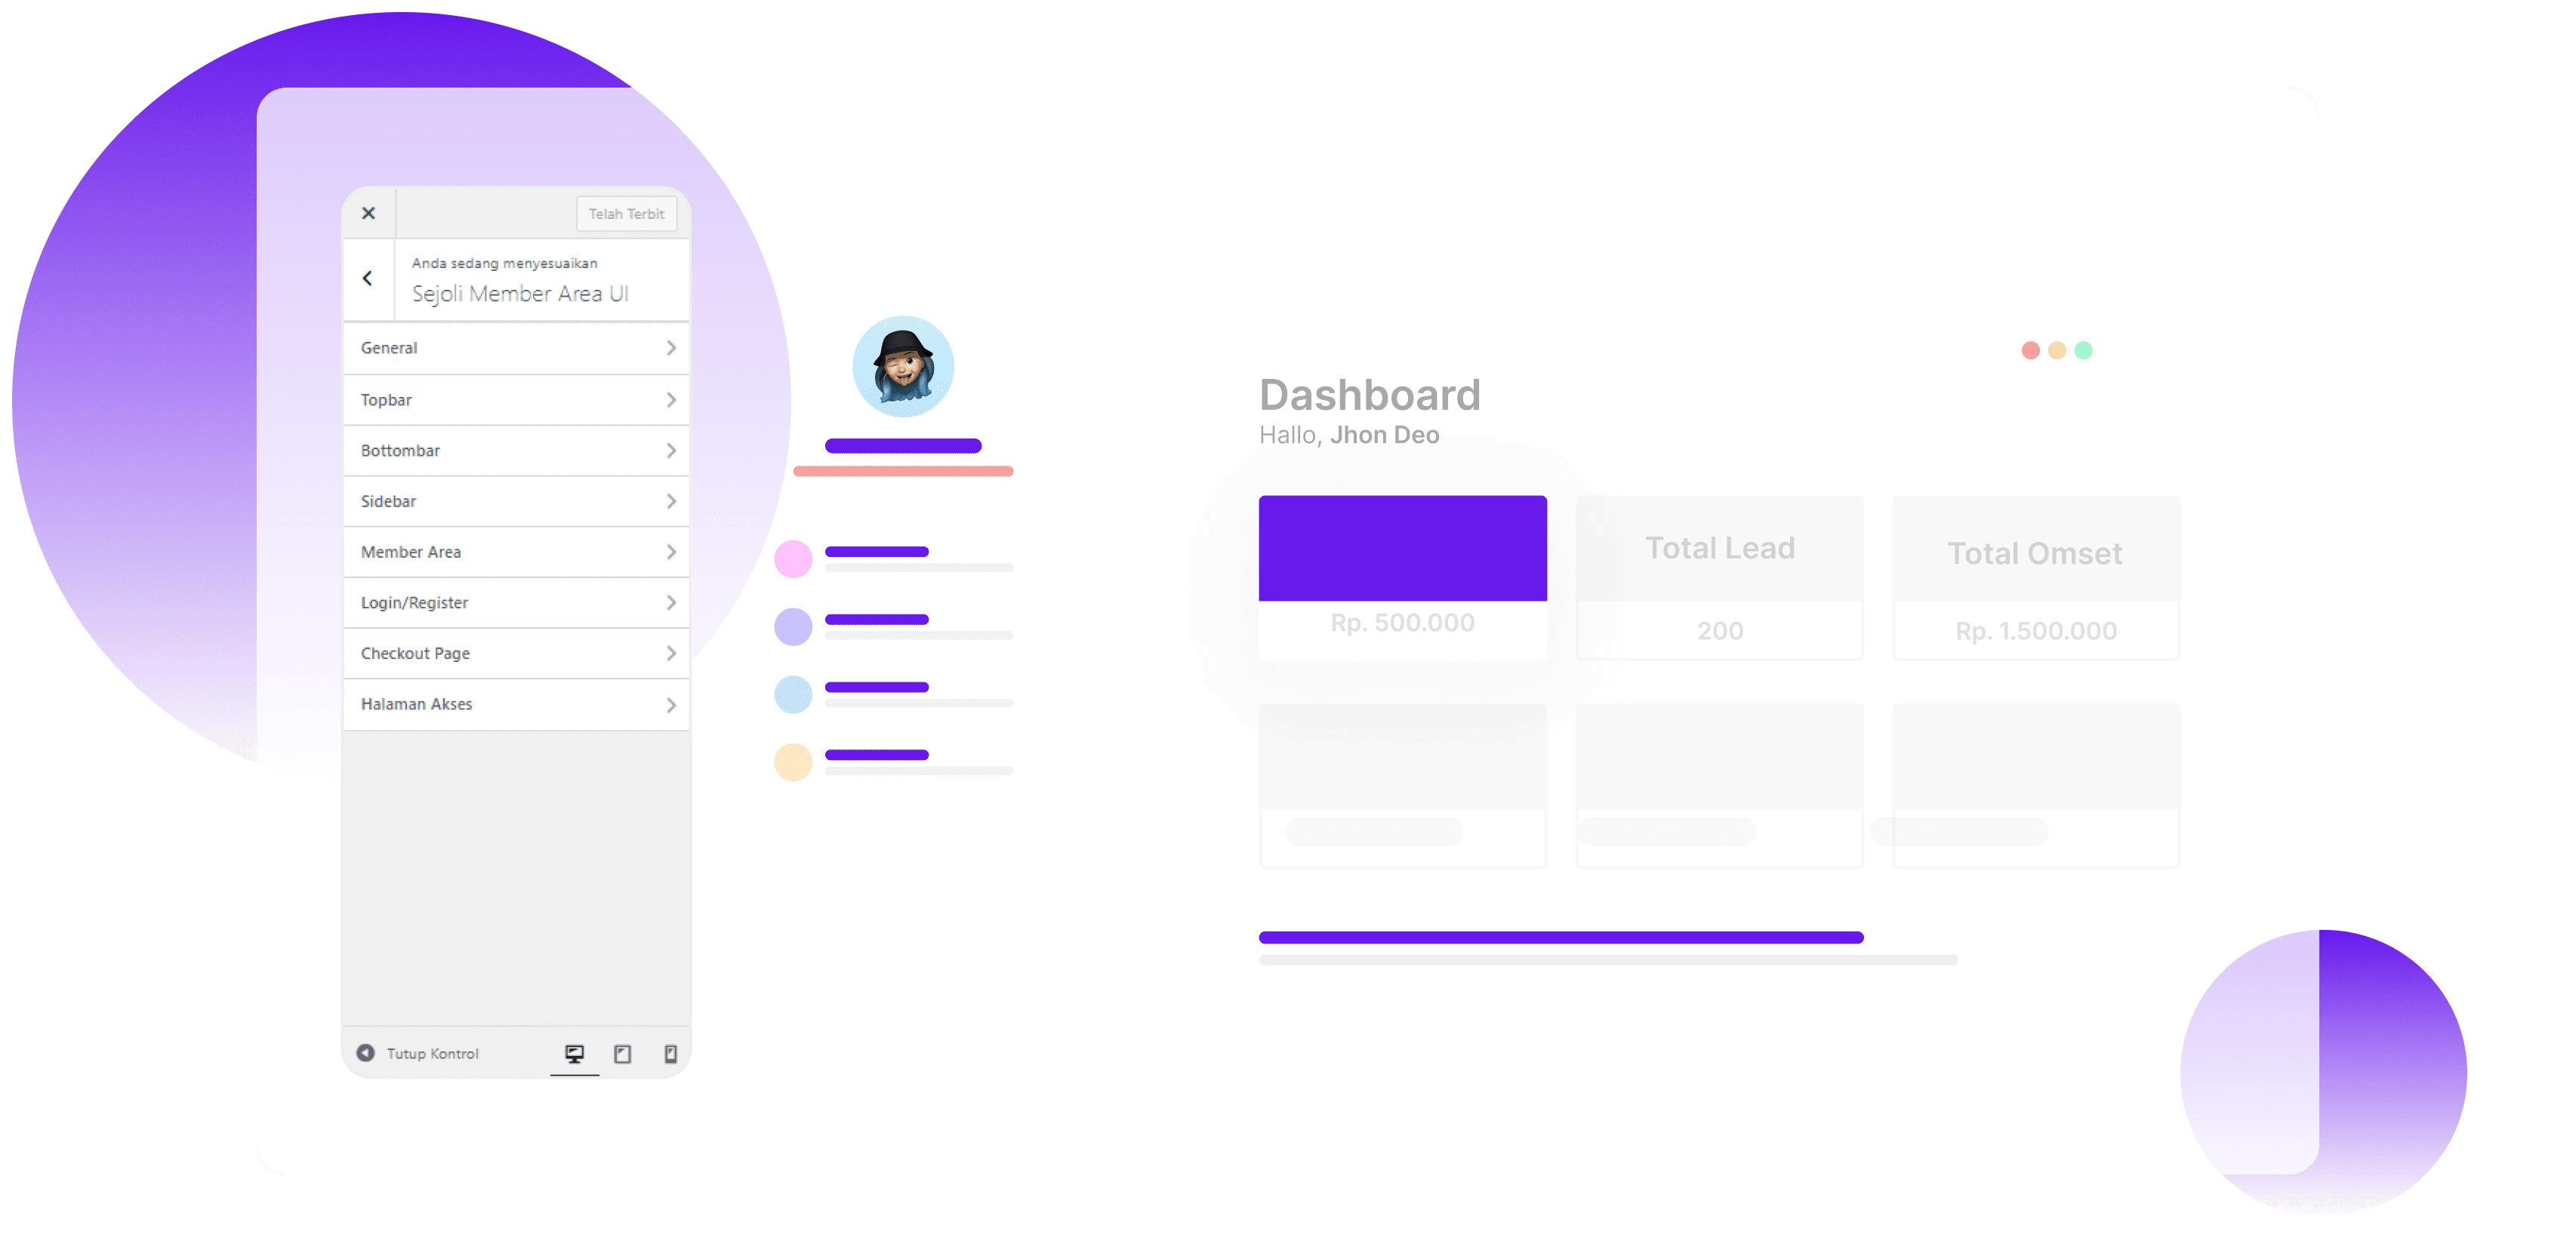Open the Halaman Akses settings
Screen dimensions: 2576x1259
click(x=516, y=703)
